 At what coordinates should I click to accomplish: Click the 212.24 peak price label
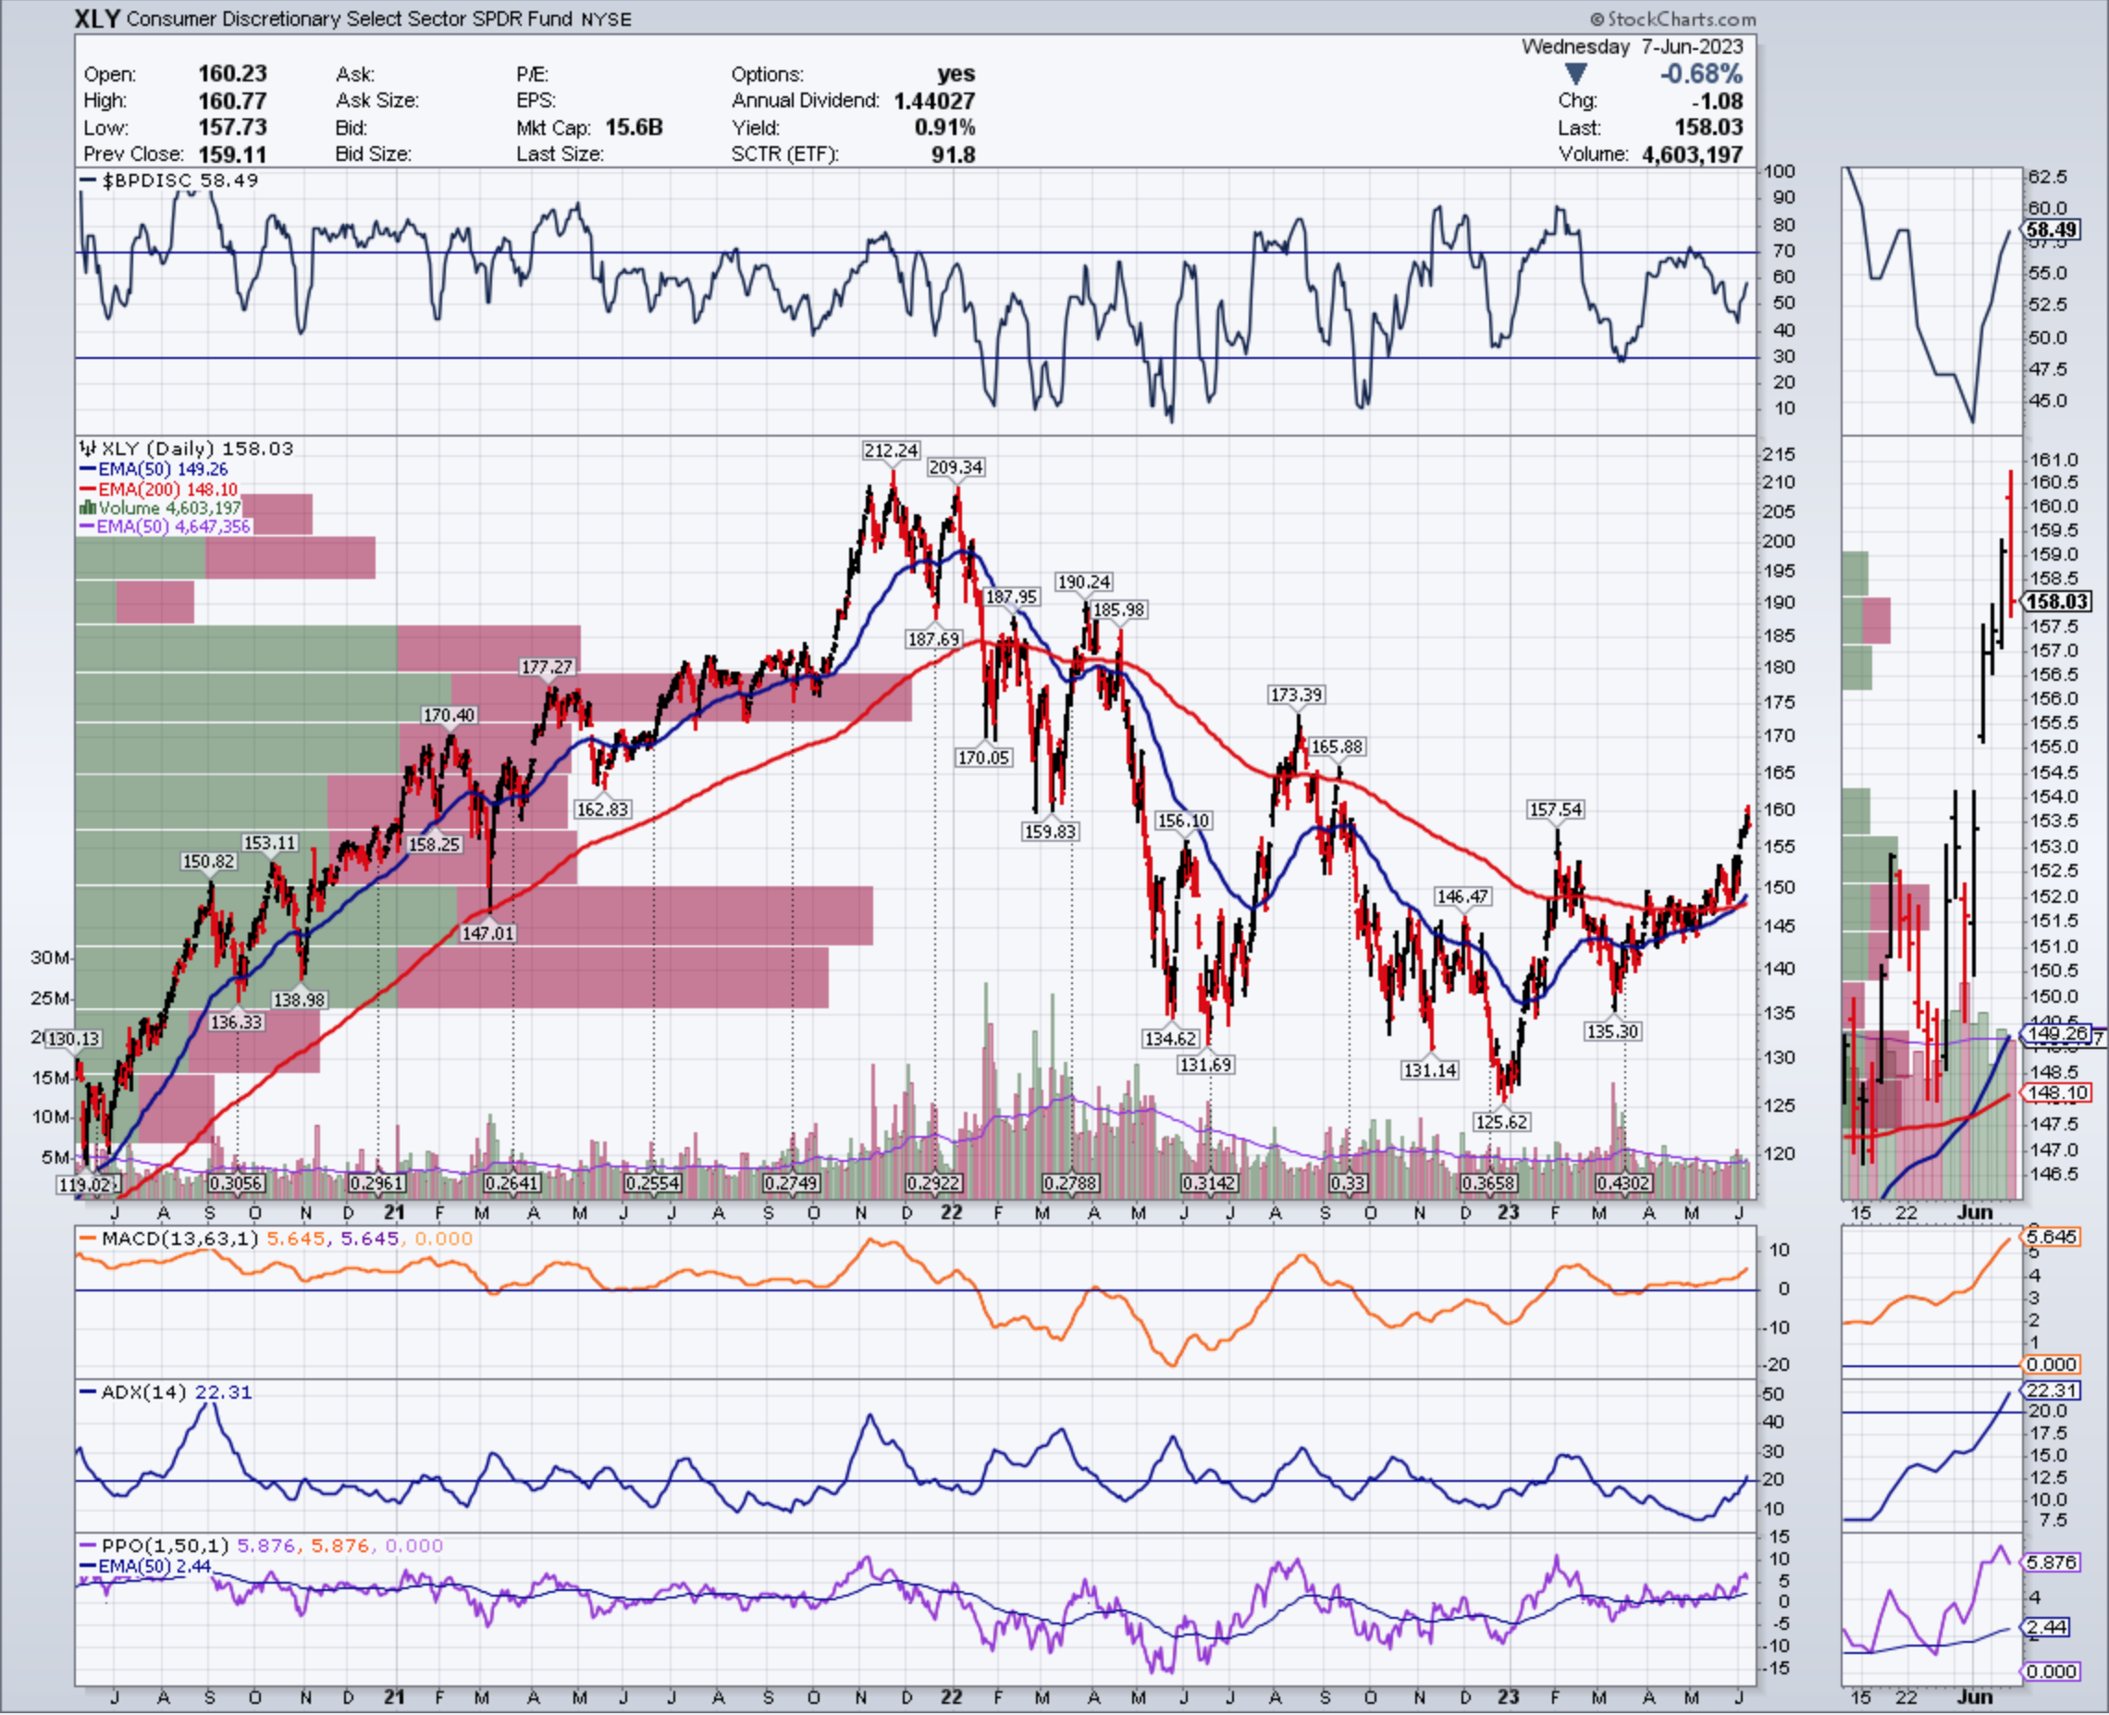click(x=891, y=450)
